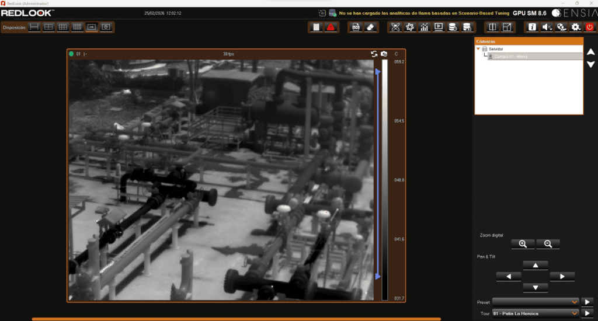
Task: Click the eraser icon in the toolbar
Action: [x=370, y=27]
